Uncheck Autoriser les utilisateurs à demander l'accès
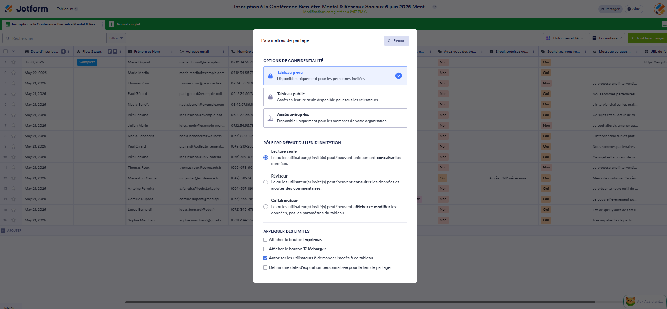This screenshot has width=667, height=309. pos(265,258)
